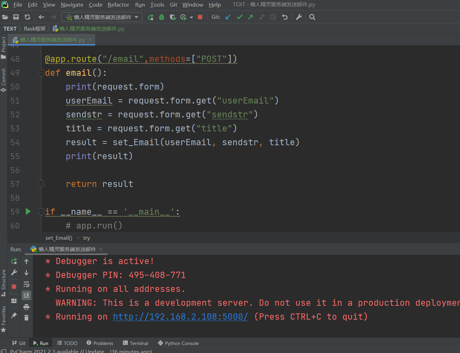Open the Git menu
Viewport: 460px width, 353px height.
click(173, 5)
